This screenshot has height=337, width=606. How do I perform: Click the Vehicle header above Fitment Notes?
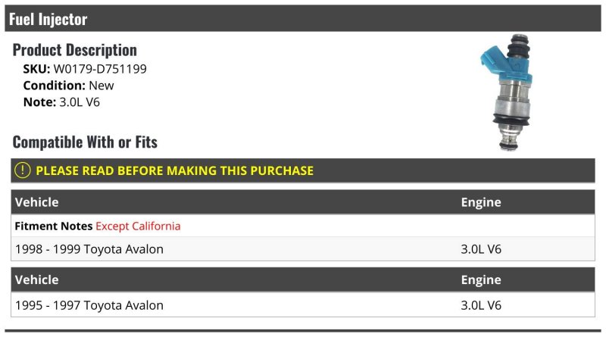coord(37,202)
